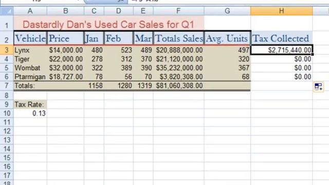Click Ptarmigan February value 56
Screen dimensions: 329x185
click(x=119, y=77)
